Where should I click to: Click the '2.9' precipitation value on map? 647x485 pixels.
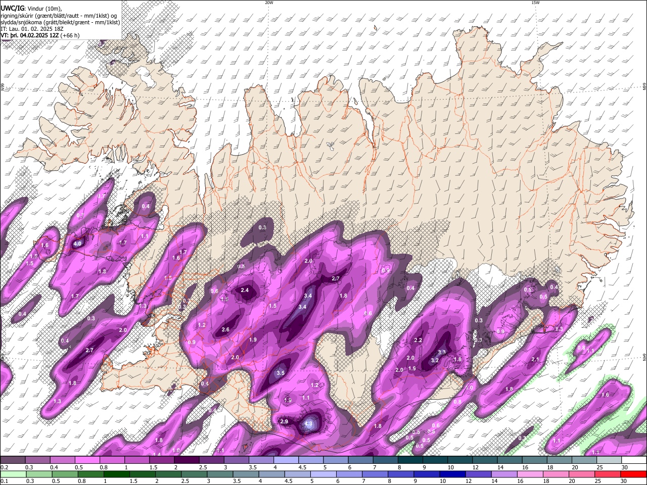click(x=284, y=421)
